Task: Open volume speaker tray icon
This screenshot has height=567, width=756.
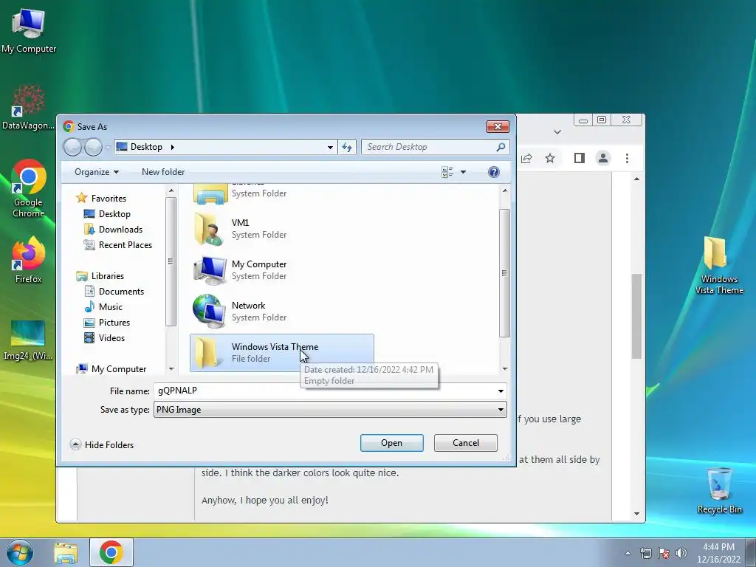Action: tap(681, 553)
